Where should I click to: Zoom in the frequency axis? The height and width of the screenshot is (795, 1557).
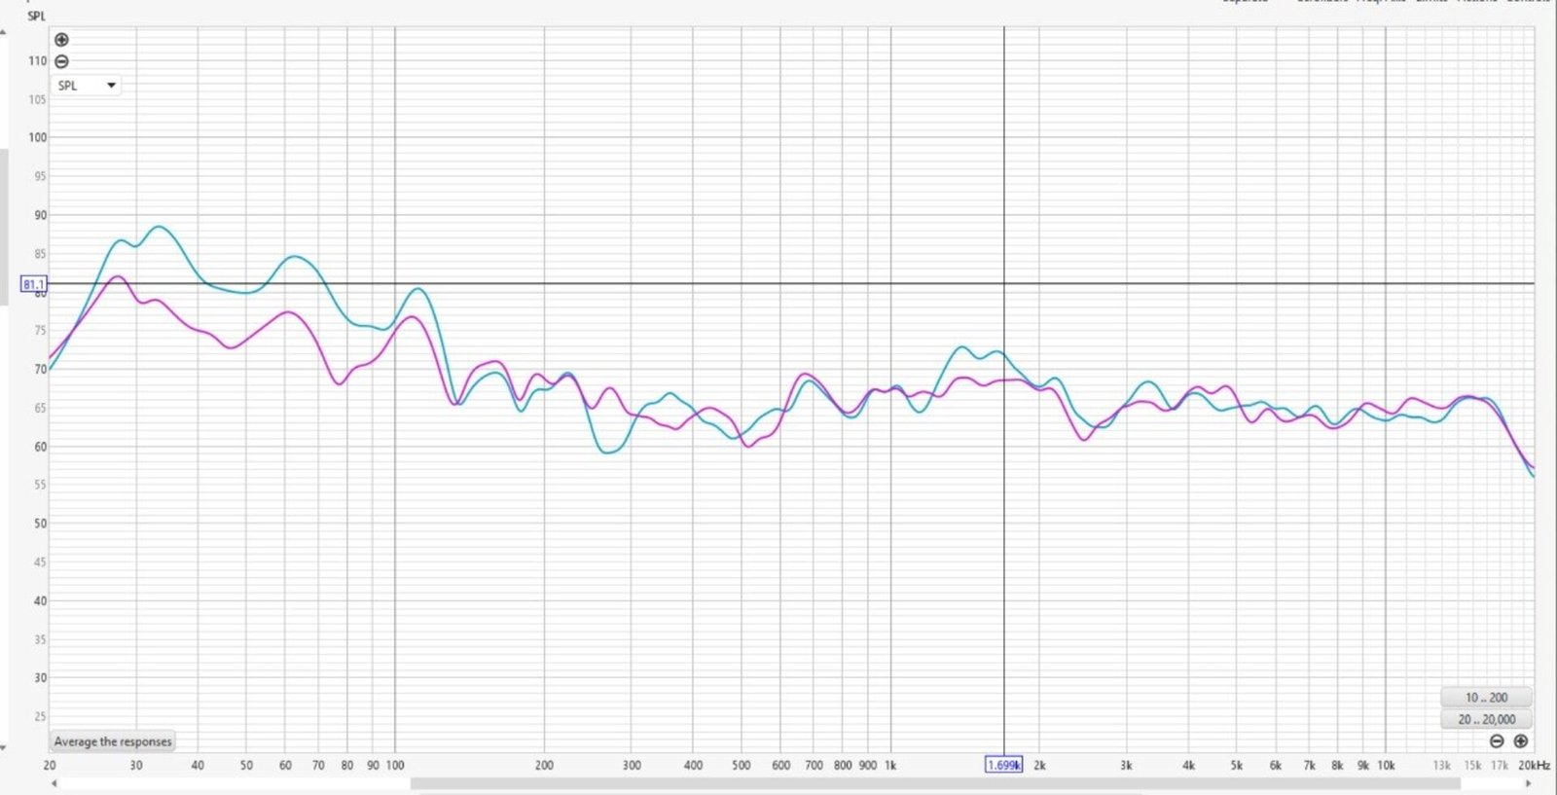1520,741
